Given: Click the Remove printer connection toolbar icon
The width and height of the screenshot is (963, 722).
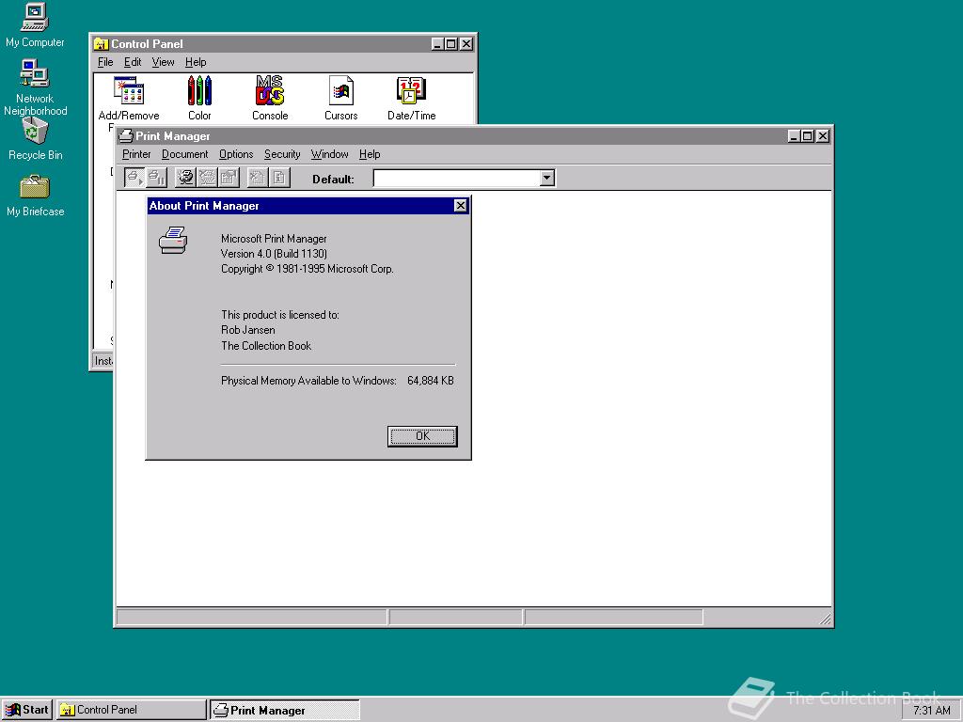Looking at the screenshot, I should [207, 178].
